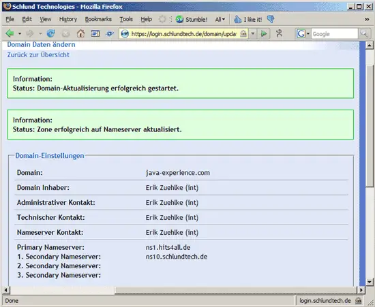Image resolution: width=375 pixels, height=307 pixels.
Task: Click the search magnifier button
Action: (x=364, y=34)
